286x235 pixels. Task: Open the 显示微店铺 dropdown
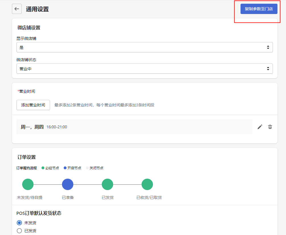point(145,47)
